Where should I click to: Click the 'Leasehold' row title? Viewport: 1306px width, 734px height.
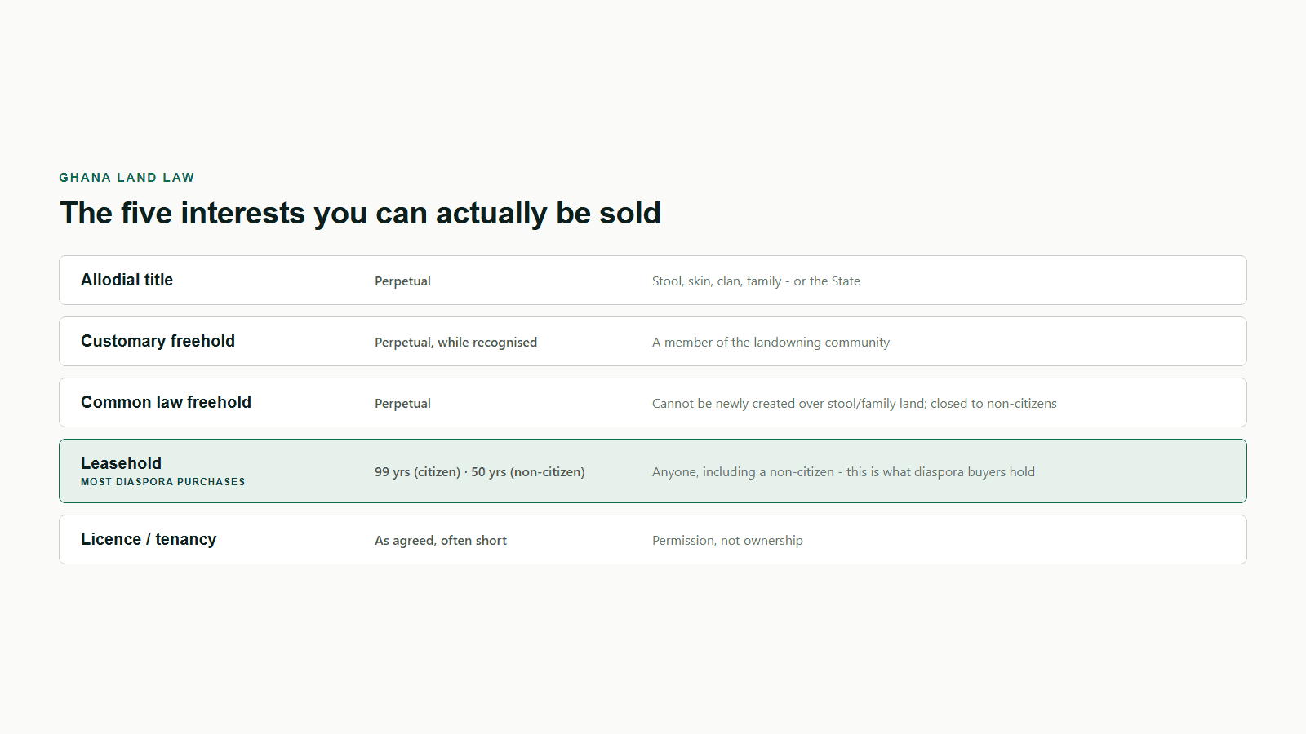[x=121, y=463]
